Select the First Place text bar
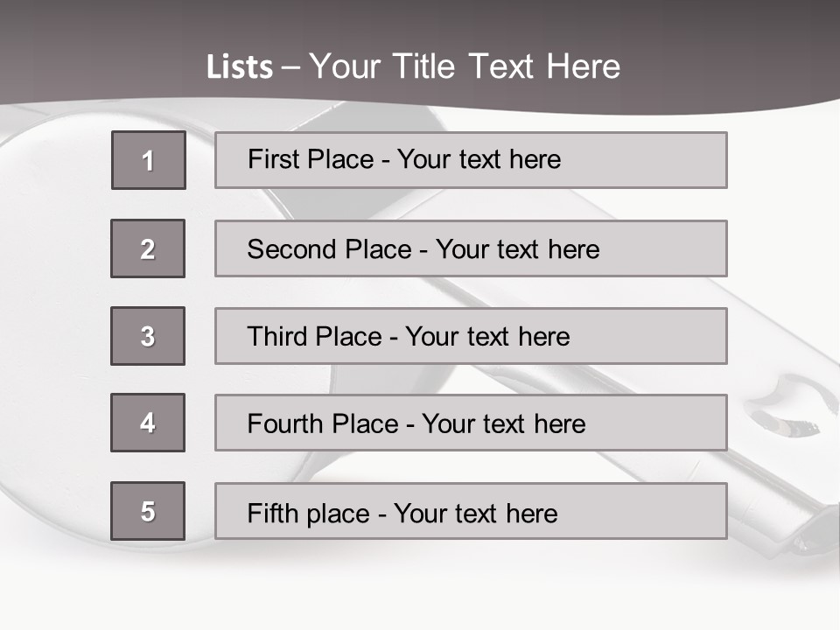Image resolution: width=840 pixels, height=630 pixels. (471, 160)
